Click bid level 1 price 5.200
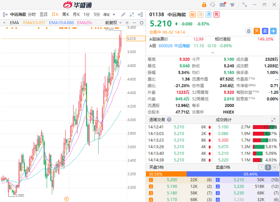Image resolution: width=280 pixels, height=202 pixels. tap(172, 180)
